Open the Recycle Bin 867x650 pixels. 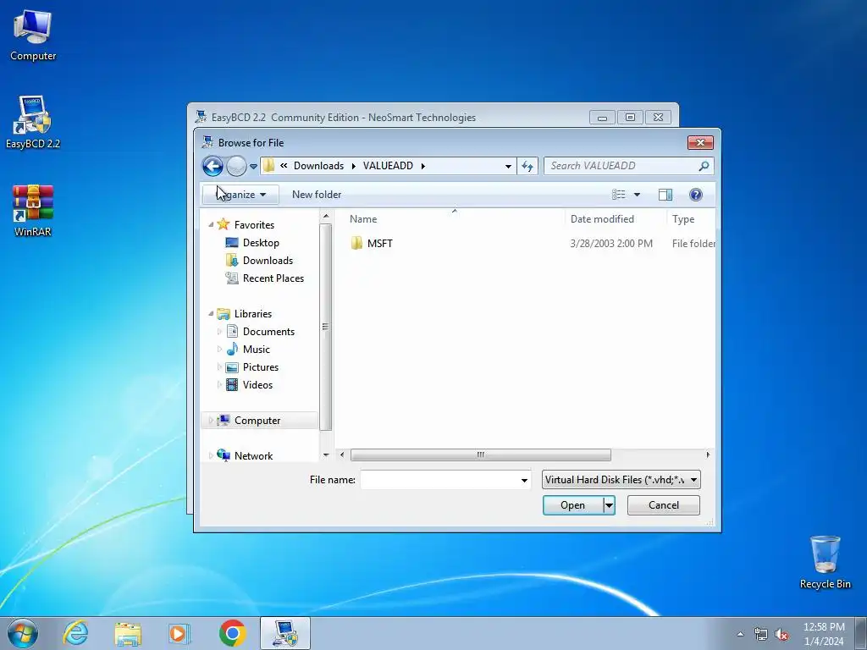[825, 562]
